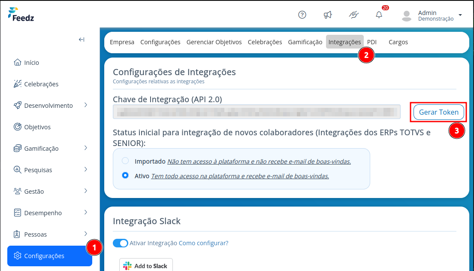Open the Cargos tab
Screen dimensions: 474x271
click(x=398, y=42)
